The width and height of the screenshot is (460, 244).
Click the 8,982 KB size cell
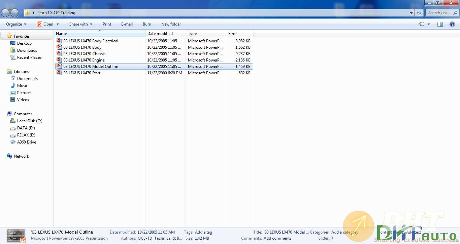coord(243,41)
